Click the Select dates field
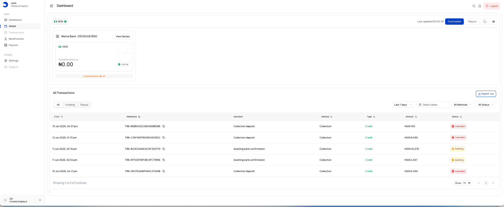This screenshot has height=207, width=504. 433,105
